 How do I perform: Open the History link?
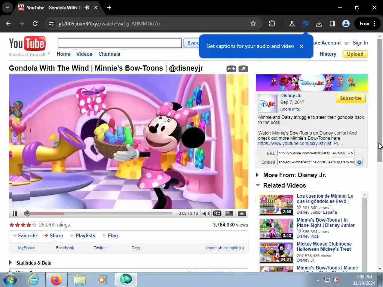tap(328, 54)
